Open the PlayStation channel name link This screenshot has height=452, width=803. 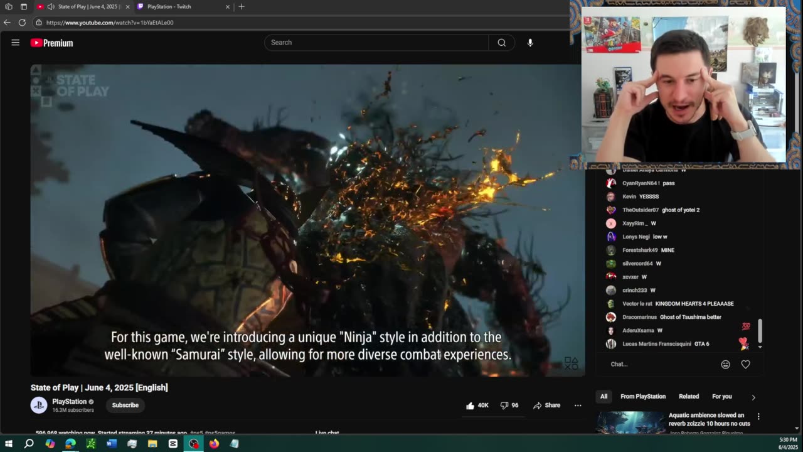[x=70, y=402]
